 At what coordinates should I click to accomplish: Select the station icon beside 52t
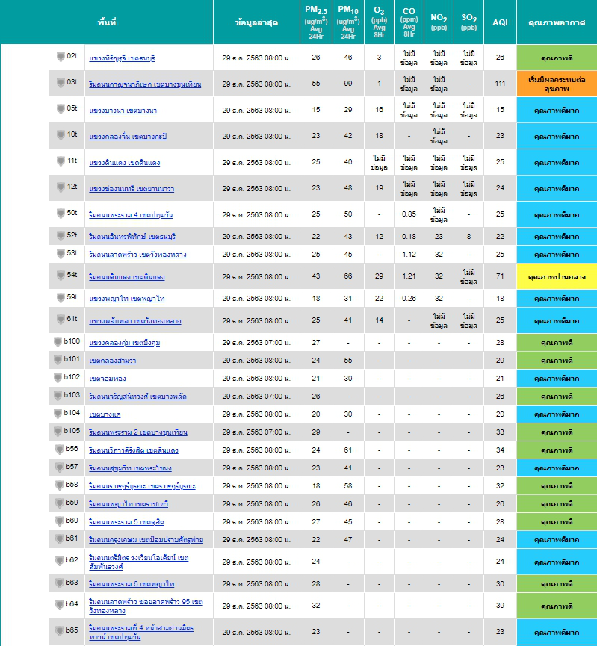tap(61, 236)
